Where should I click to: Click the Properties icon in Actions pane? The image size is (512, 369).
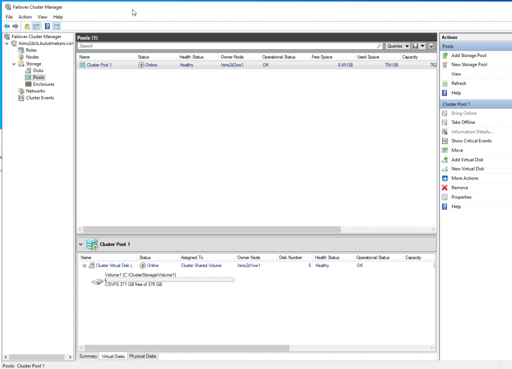pos(444,197)
